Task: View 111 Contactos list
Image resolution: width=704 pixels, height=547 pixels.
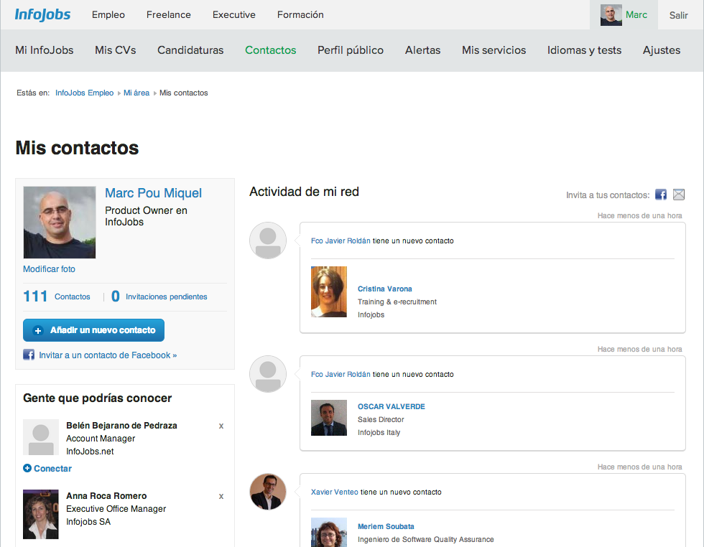Action: tap(57, 296)
